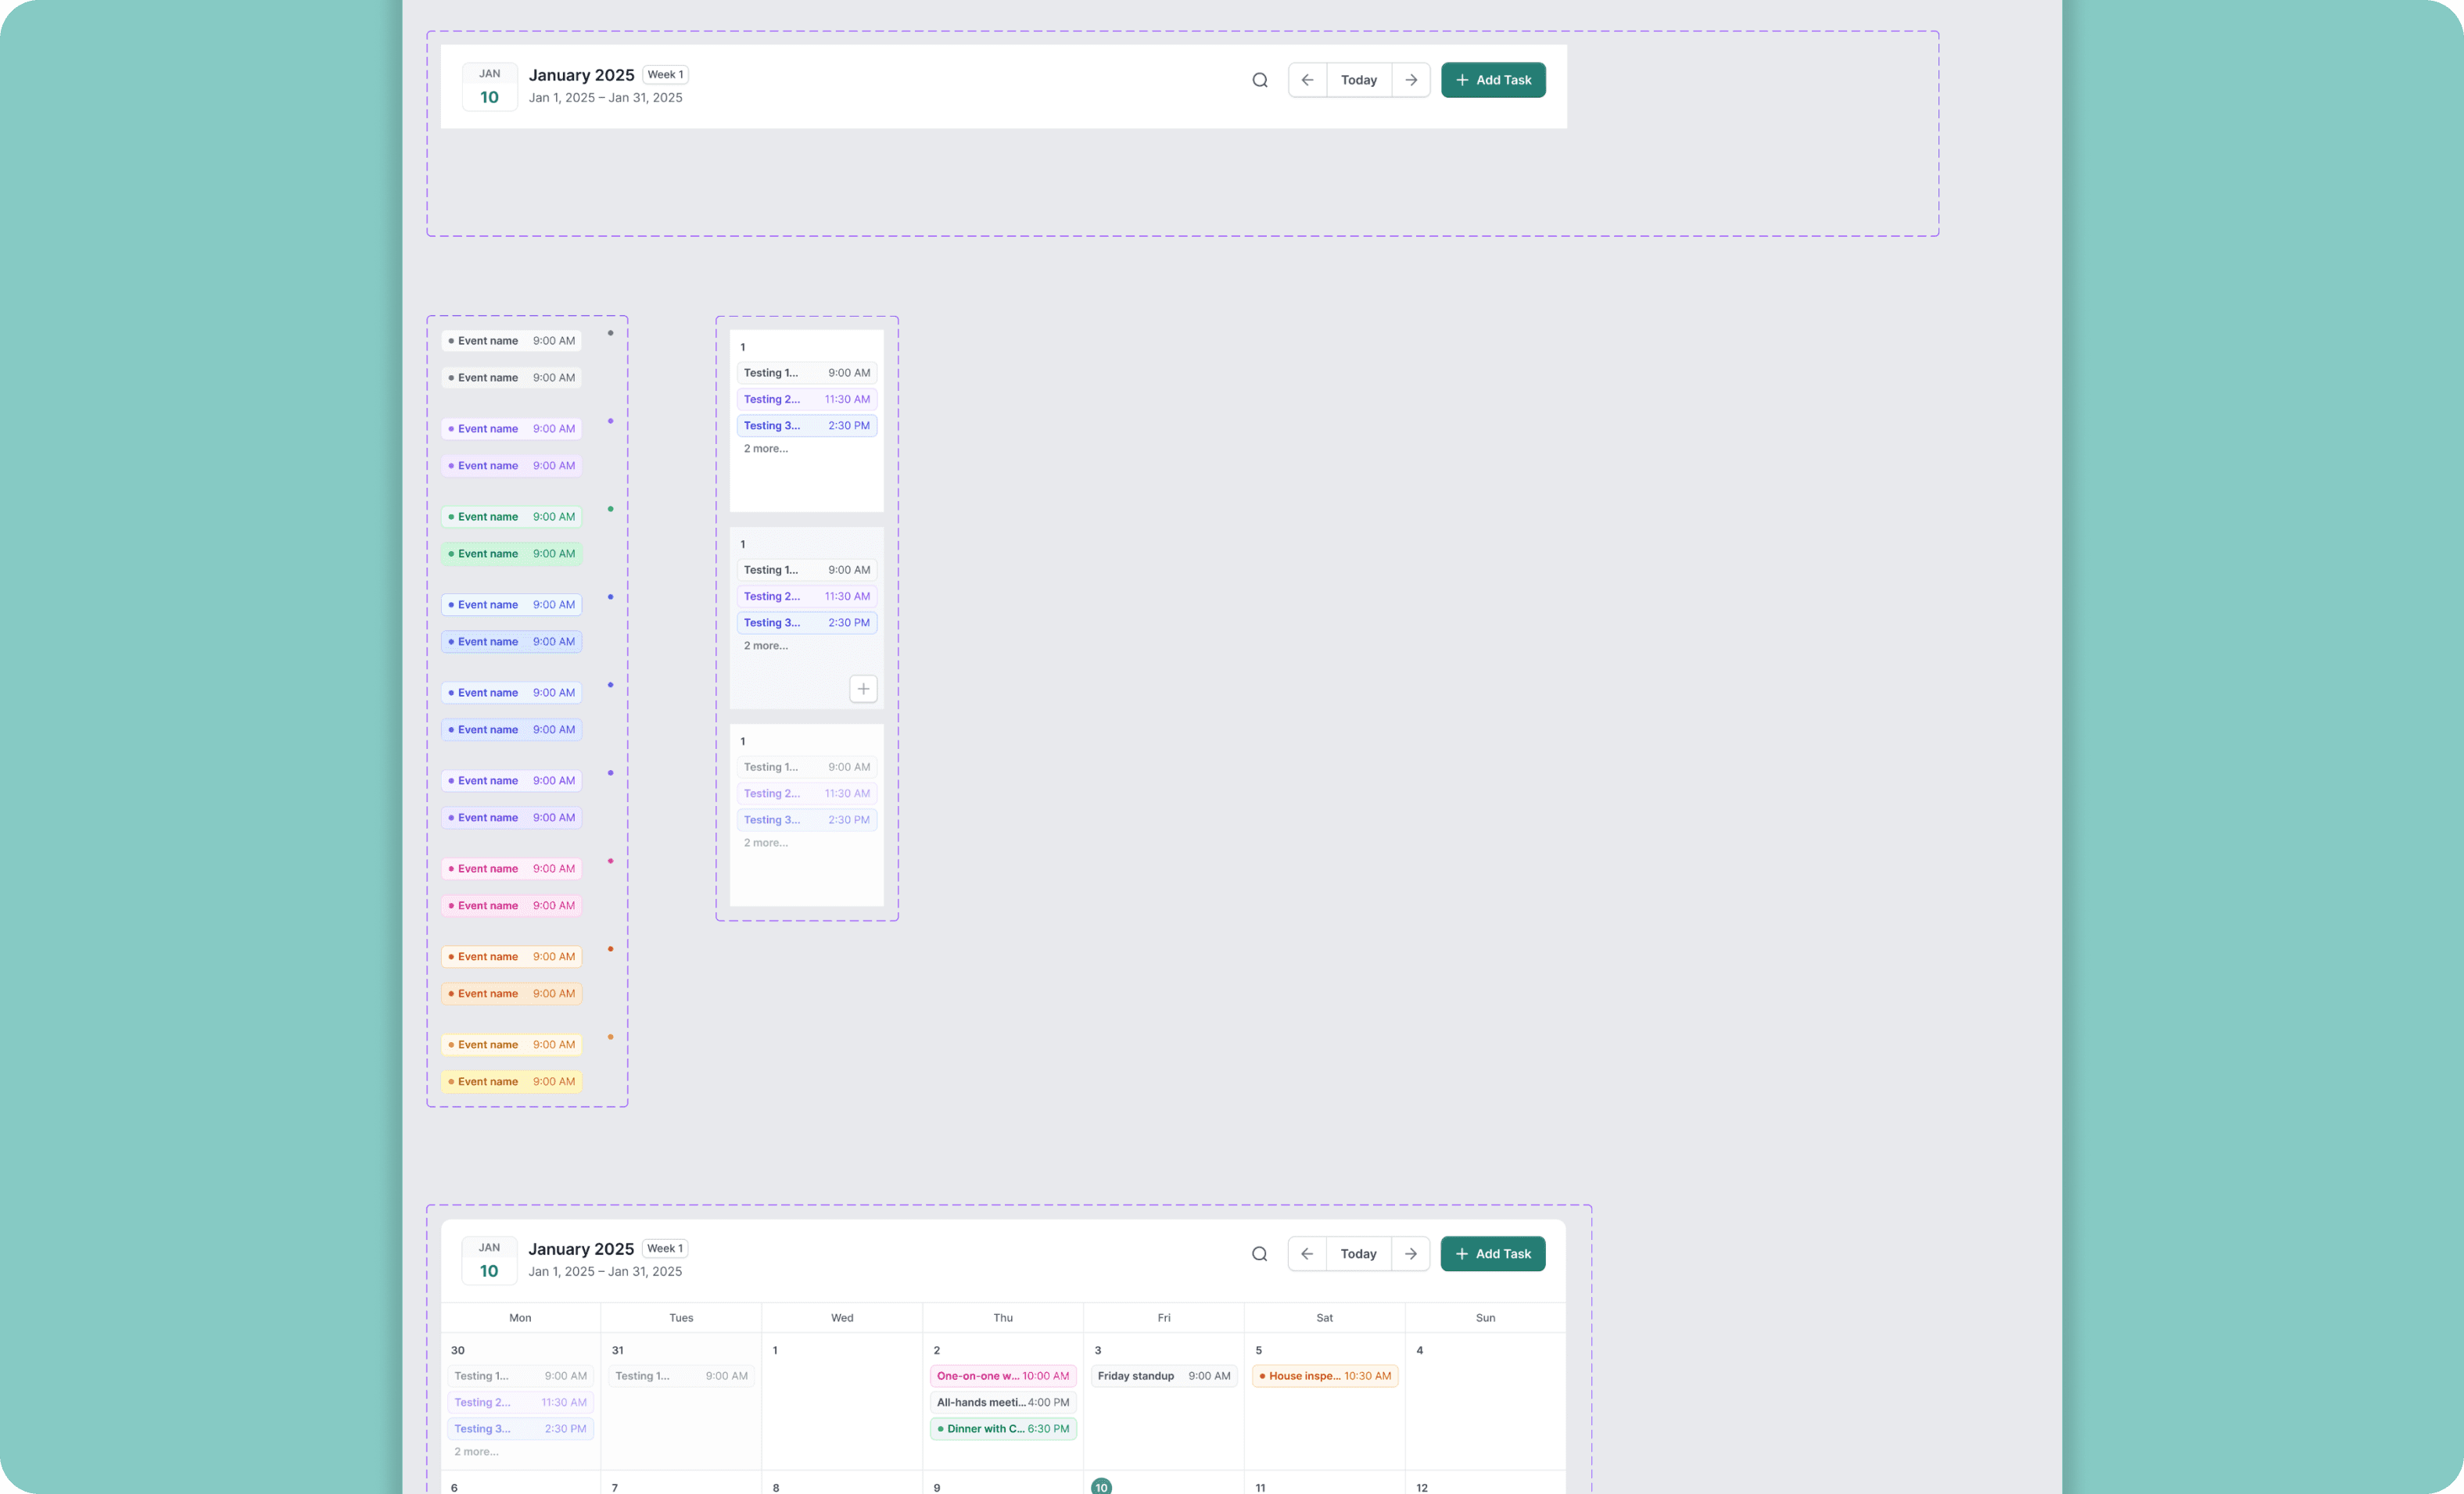Select the standalone green color dot

tap(610, 509)
